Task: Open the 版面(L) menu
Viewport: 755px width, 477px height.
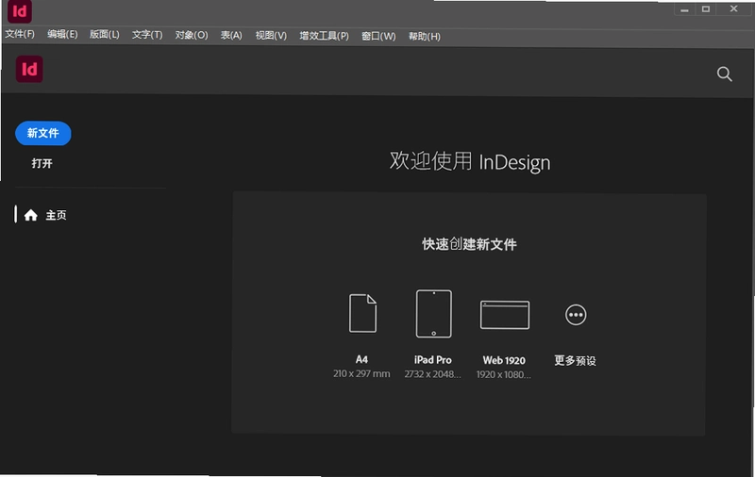Action: tap(105, 35)
